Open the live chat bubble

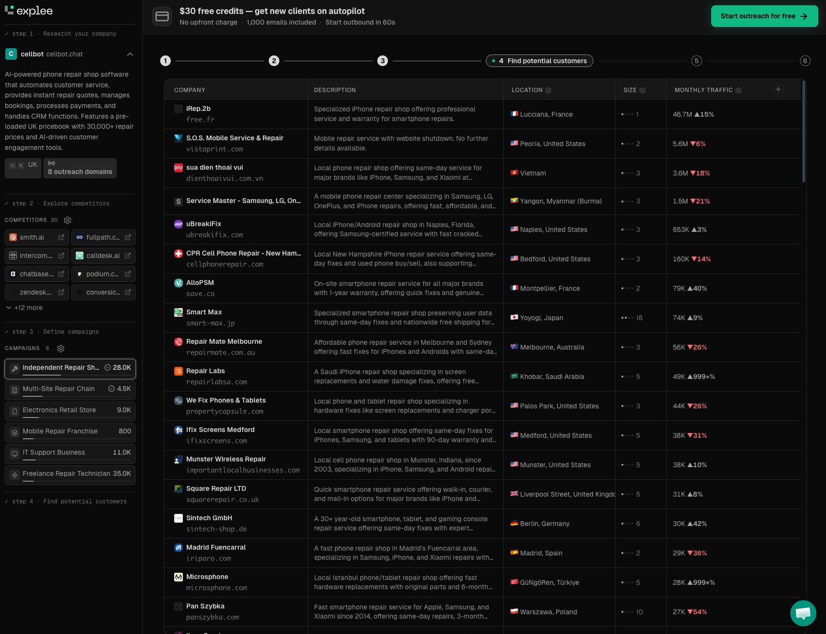803,613
